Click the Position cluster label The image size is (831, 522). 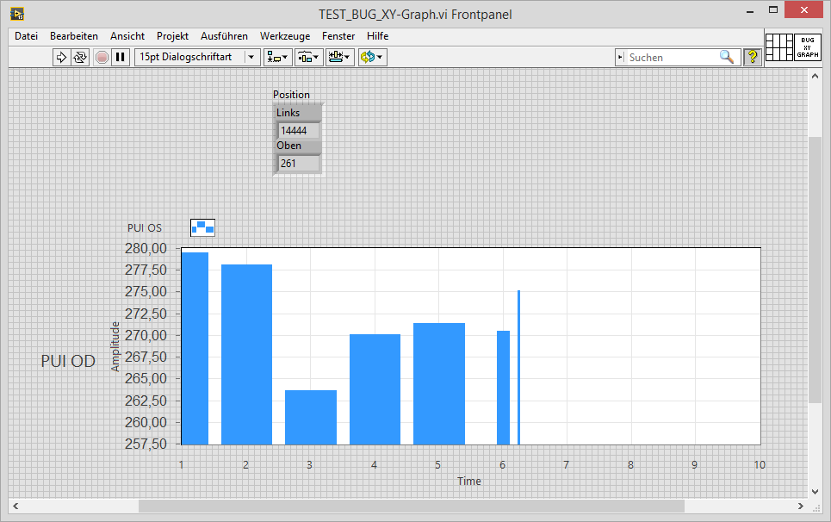291,95
